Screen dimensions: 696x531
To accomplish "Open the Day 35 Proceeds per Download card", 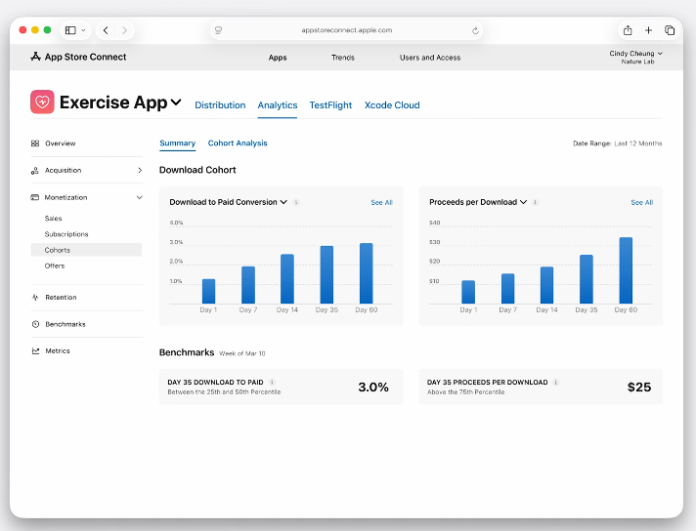I will pyautogui.click(x=541, y=387).
